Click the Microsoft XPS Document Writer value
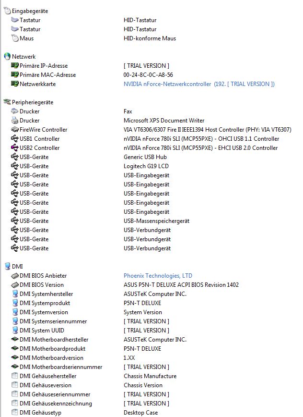 click(164, 121)
